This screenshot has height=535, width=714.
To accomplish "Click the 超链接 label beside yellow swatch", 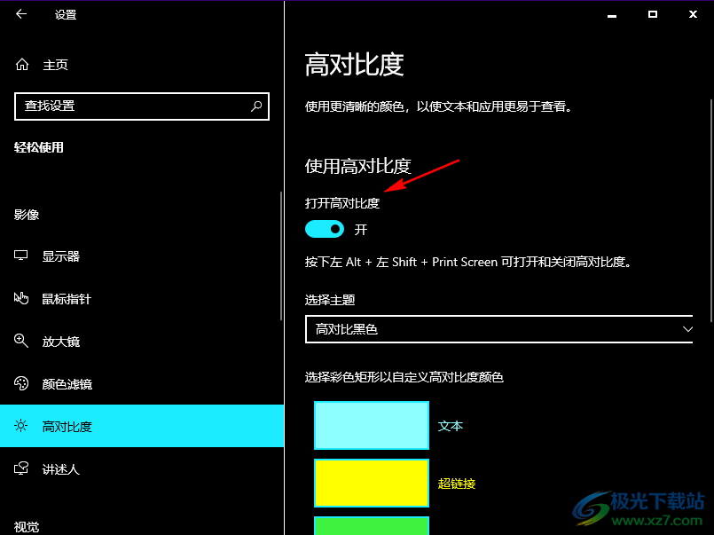I will click(x=457, y=483).
